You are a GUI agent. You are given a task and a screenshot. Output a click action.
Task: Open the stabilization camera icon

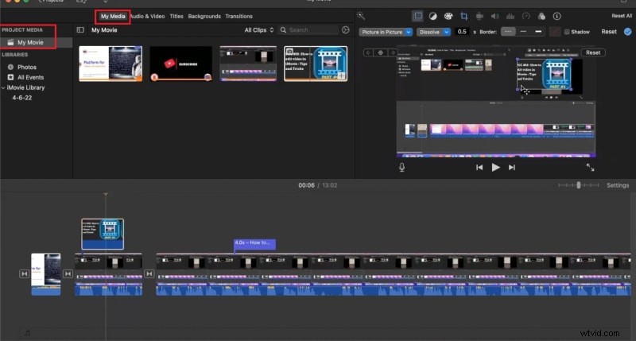click(479, 16)
